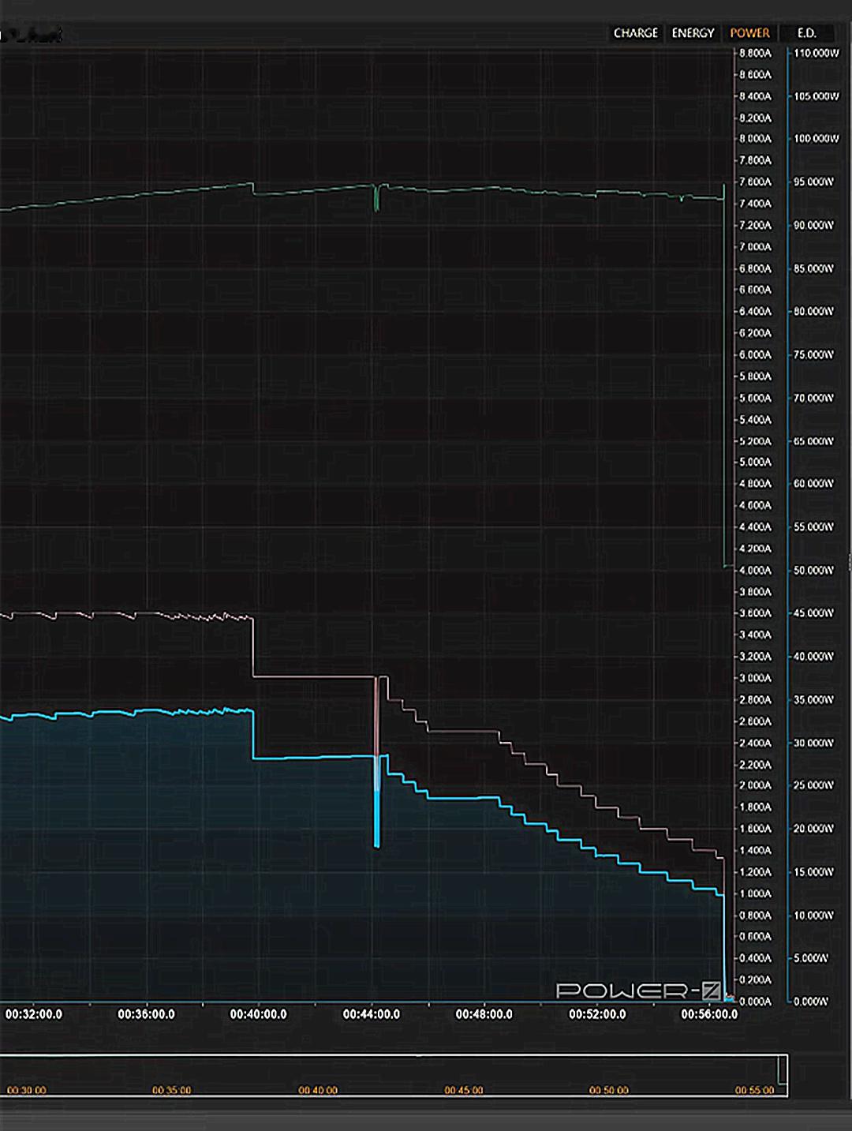Select the POWER tab
Image resolution: width=852 pixels, height=1131 pixels.
pos(749,33)
